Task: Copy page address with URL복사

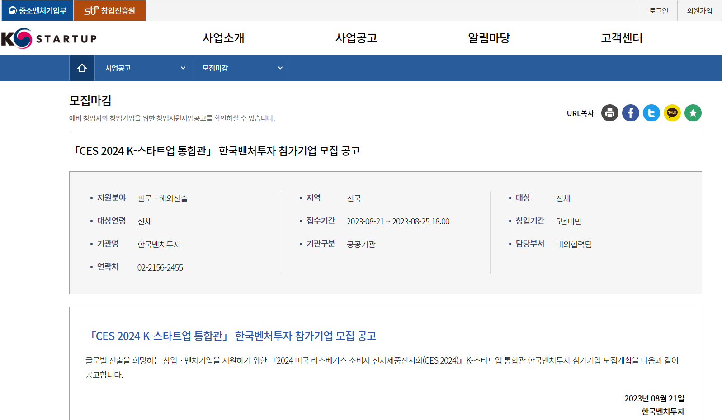Action: point(580,113)
